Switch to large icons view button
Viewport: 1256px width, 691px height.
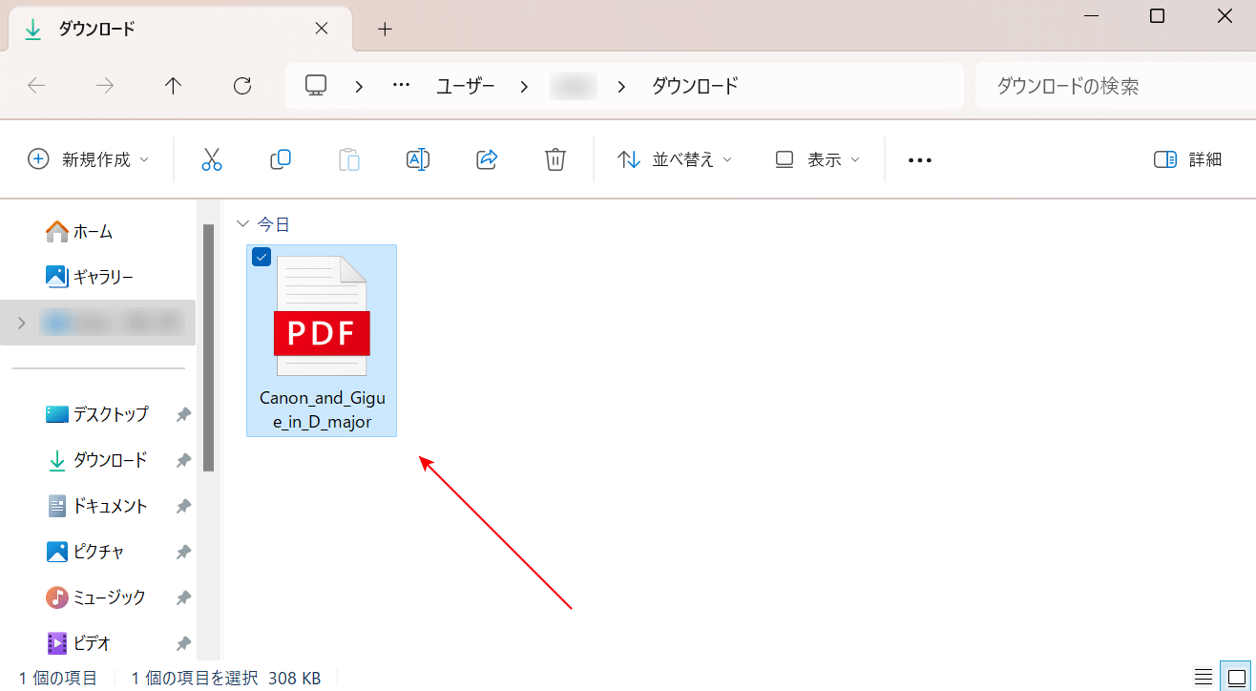point(1236,678)
